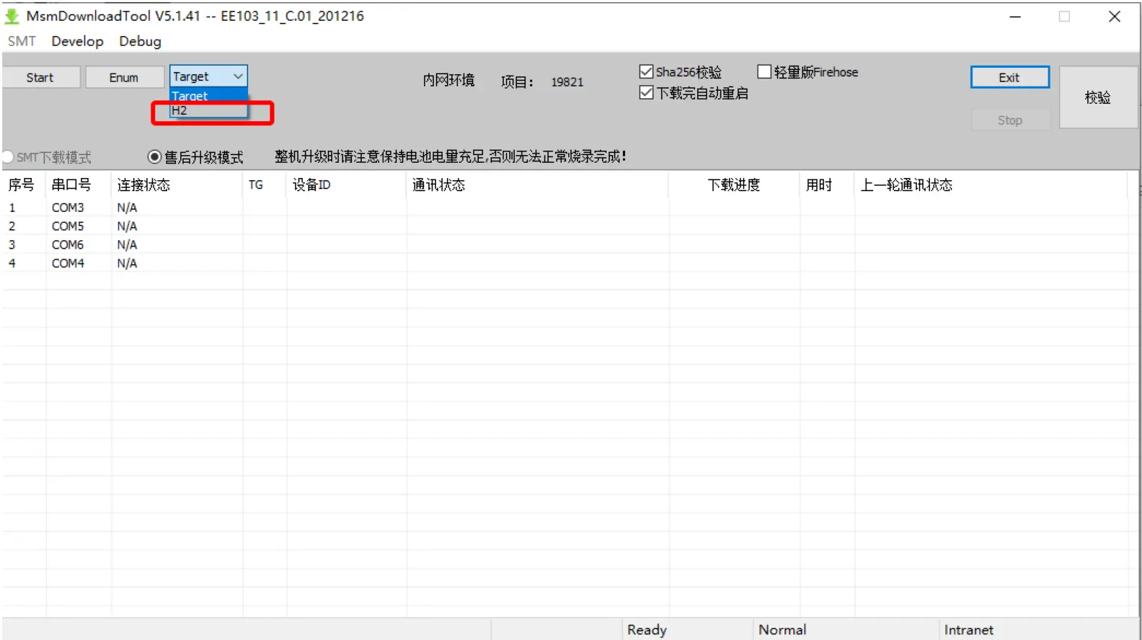1142x640 pixels.
Task: Close the MsmDownloadTool window
Action: tap(1115, 17)
